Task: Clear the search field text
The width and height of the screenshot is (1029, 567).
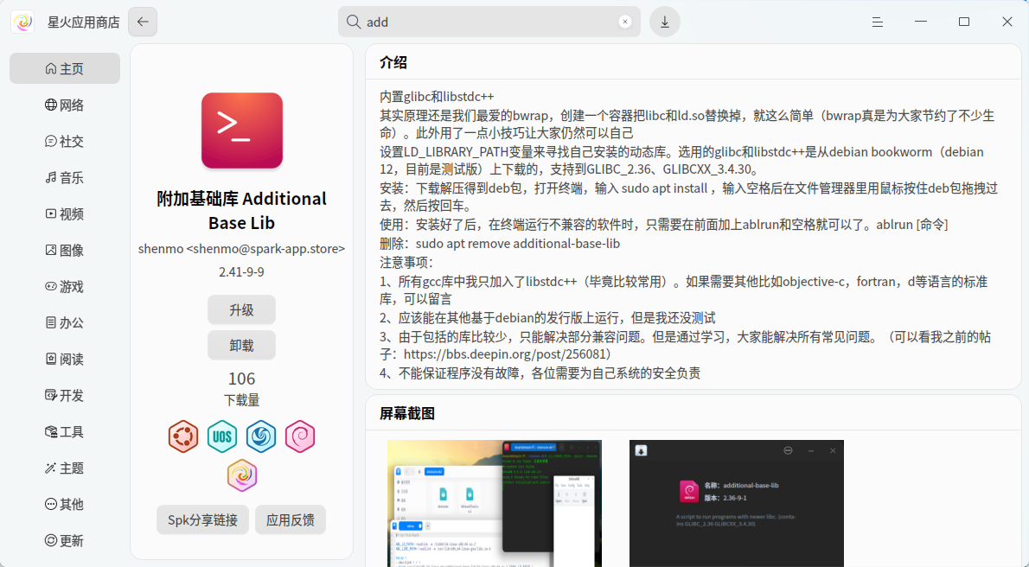Action: click(624, 22)
